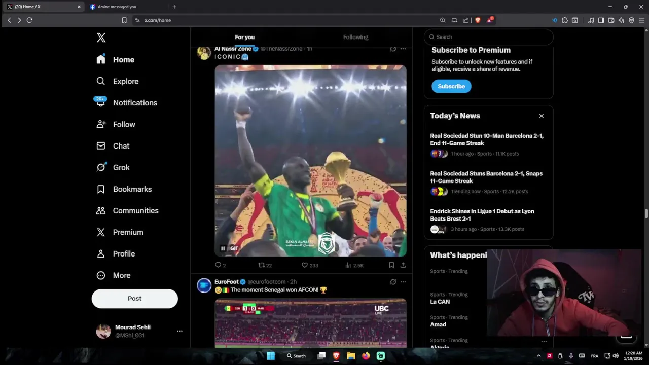Open more options on the Al Nassr Zone post
The image size is (649, 365).
pyautogui.click(x=403, y=49)
